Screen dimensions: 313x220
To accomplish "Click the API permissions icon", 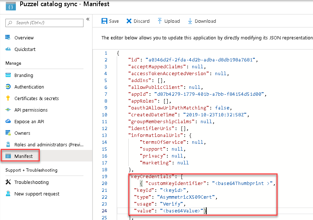I will (x=8, y=110).
